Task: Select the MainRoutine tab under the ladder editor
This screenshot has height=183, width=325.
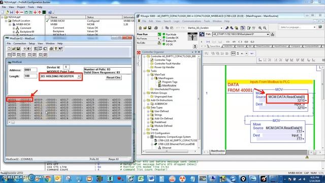Action: pos(218,151)
